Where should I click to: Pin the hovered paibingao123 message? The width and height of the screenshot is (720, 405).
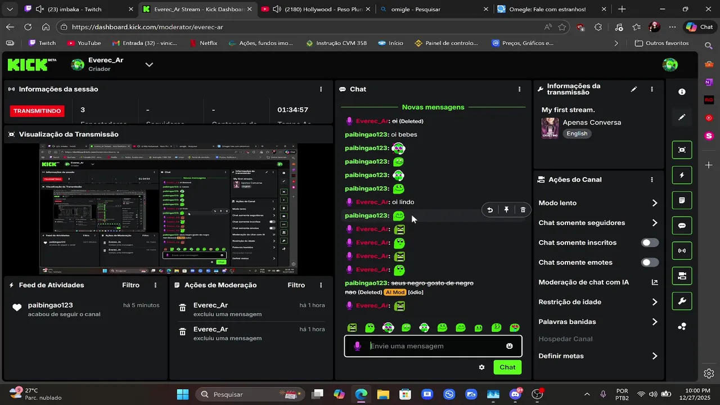pyautogui.click(x=506, y=210)
